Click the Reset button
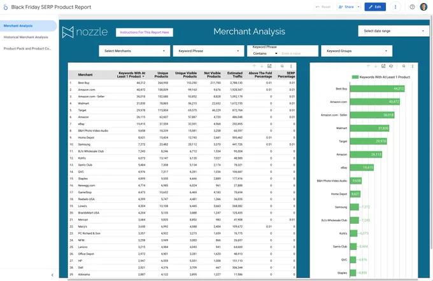 tap(323, 7)
